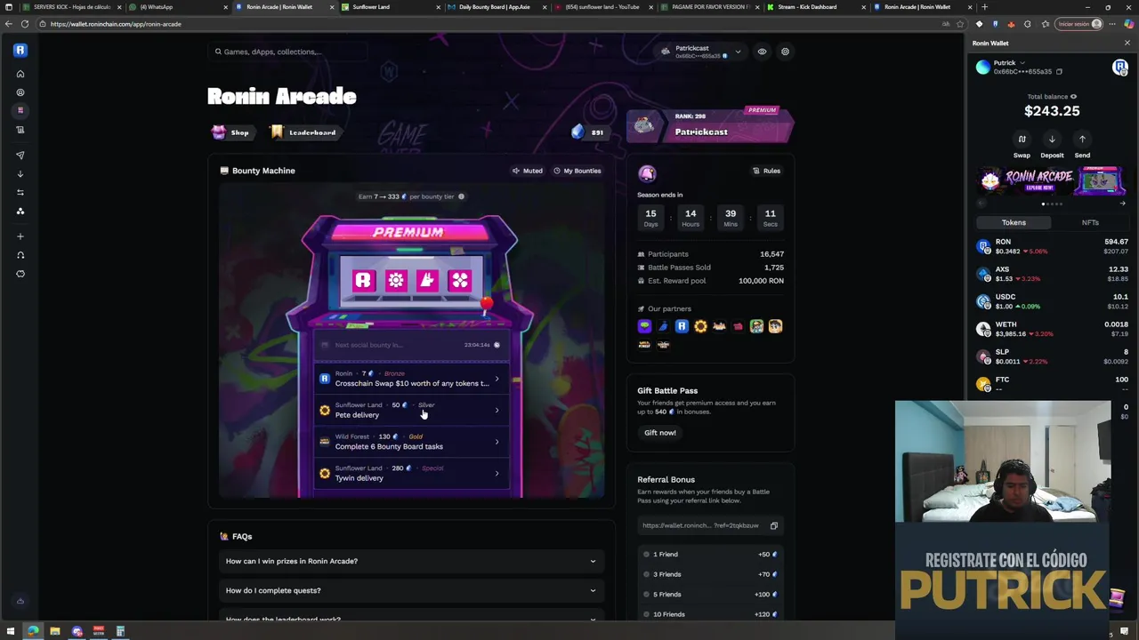Click the Swap arrows icon in sidebar

point(20,193)
